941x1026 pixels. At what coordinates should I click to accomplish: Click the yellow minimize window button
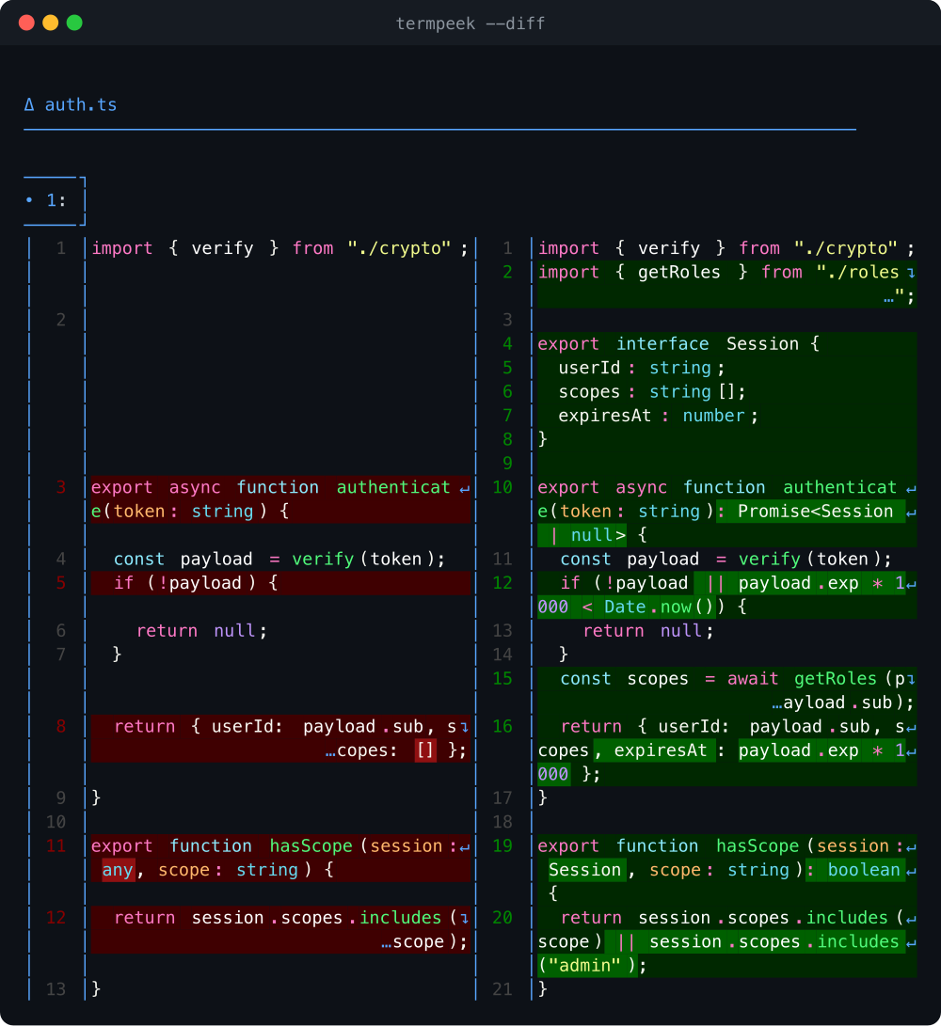point(51,23)
